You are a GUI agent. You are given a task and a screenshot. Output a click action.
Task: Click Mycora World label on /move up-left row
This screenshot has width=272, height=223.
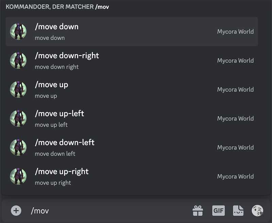235,119
